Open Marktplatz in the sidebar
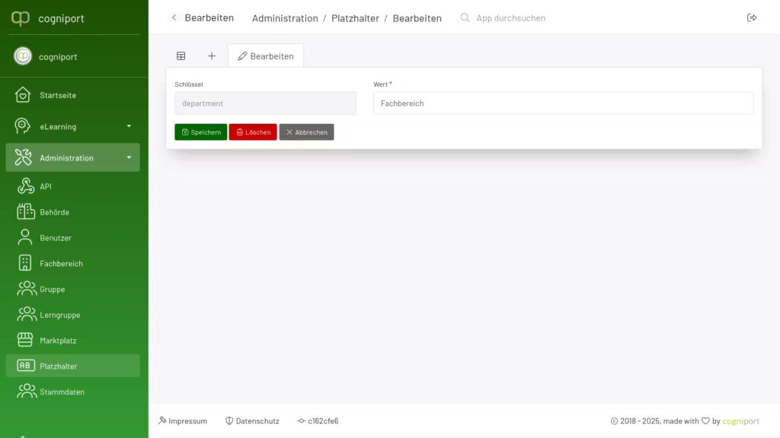This screenshot has height=438, width=780. click(x=58, y=341)
